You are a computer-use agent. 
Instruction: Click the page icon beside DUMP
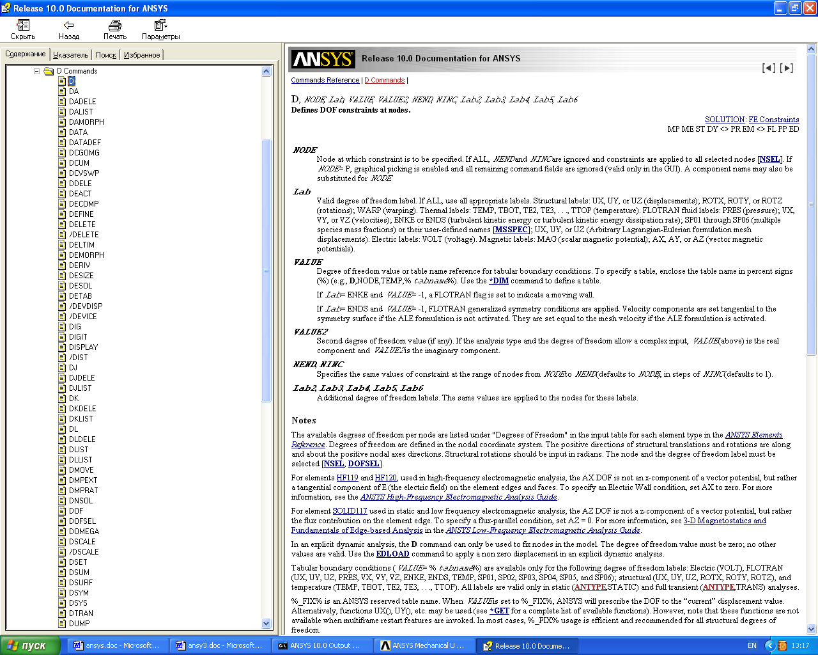pos(62,624)
